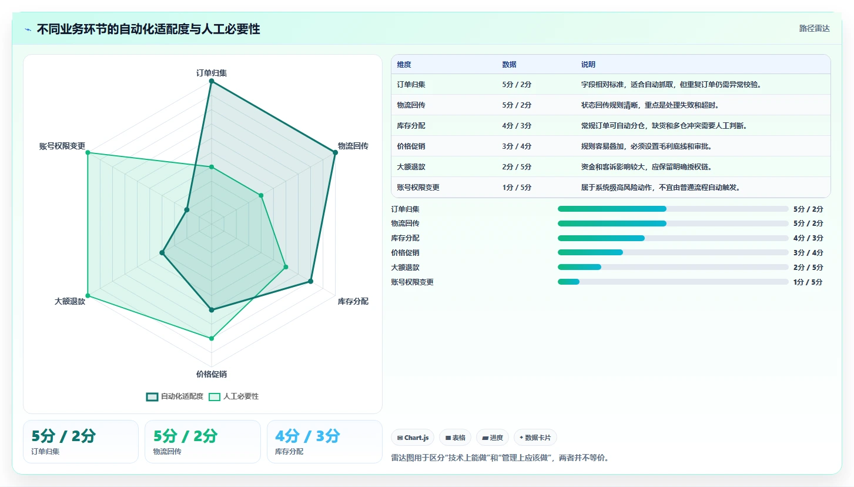This screenshot has width=854, height=487.
Task: Click the 维度 column header
Action: pyautogui.click(x=404, y=65)
